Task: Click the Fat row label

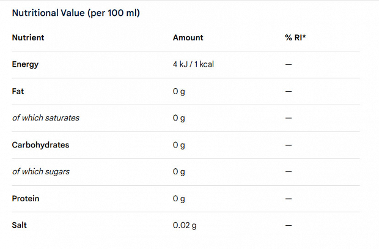Action: [18, 91]
